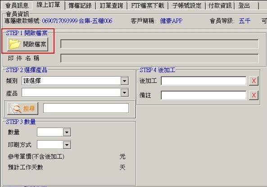Select the 線上訂單 tab
The image size is (267, 187).
point(48,5)
